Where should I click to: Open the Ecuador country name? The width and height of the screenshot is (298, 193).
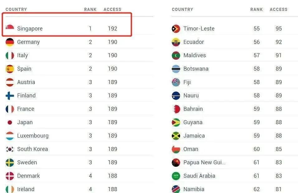click(194, 42)
